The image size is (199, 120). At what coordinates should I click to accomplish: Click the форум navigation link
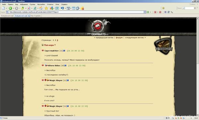[119, 38]
